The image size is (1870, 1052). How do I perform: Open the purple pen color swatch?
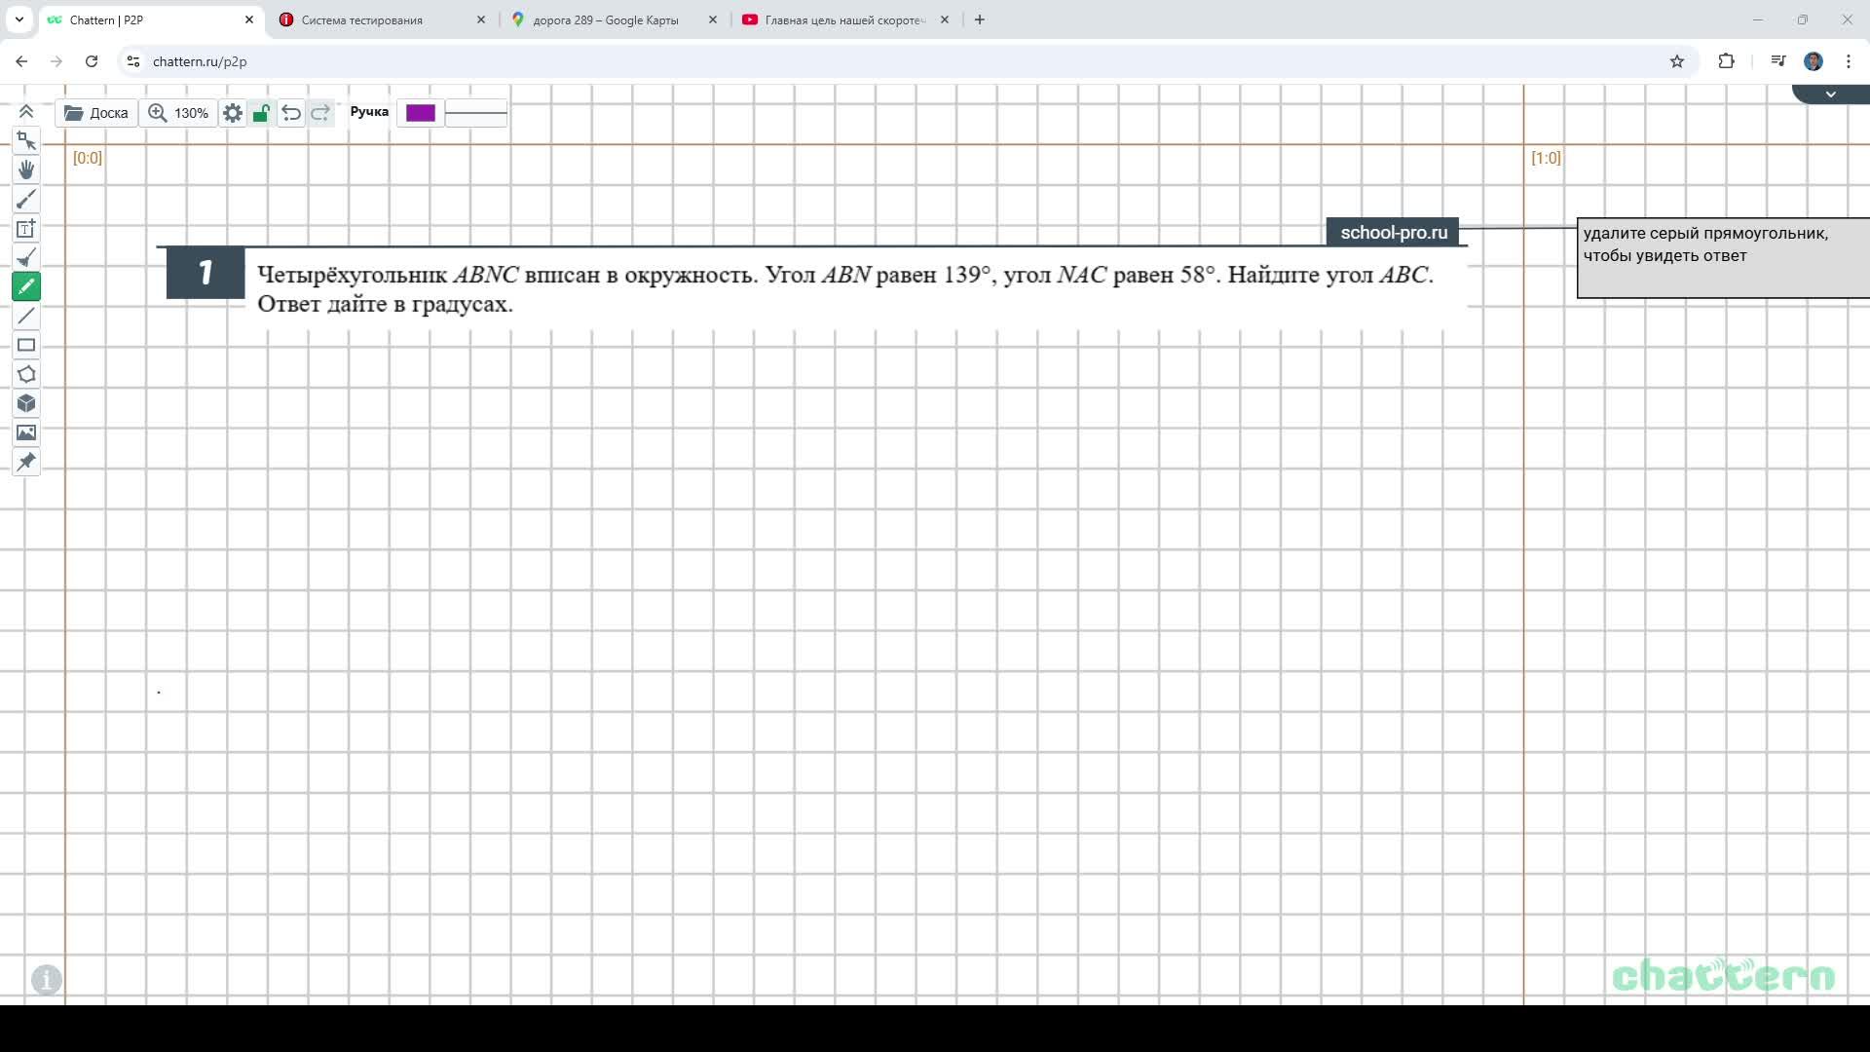pos(421,113)
